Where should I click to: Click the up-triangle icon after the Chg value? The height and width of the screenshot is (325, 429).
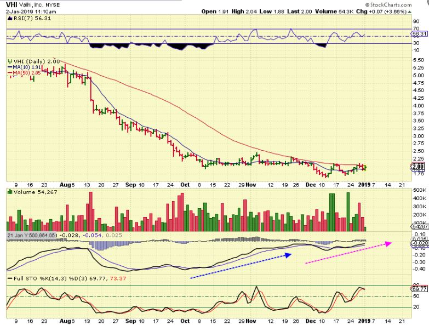tap(410, 12)
